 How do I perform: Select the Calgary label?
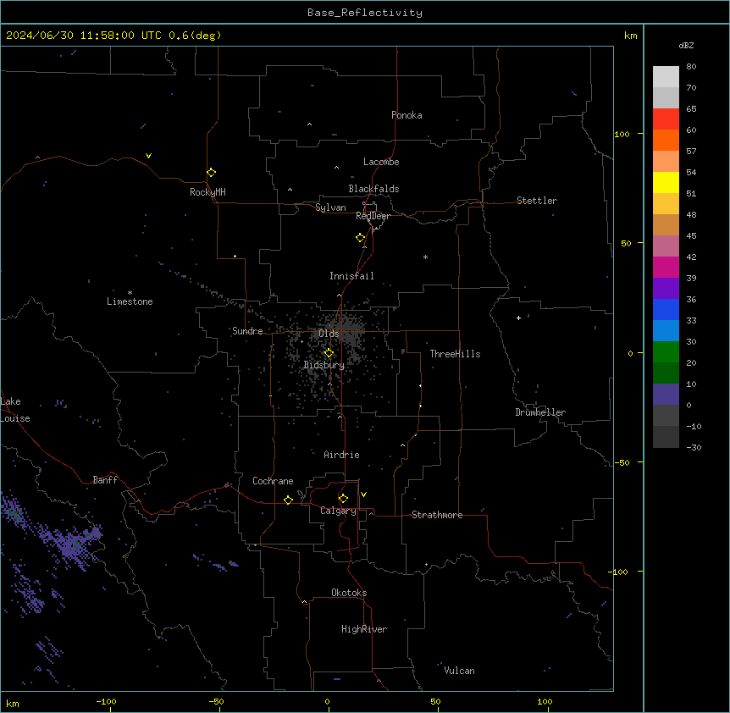click(x=338, y=511)
